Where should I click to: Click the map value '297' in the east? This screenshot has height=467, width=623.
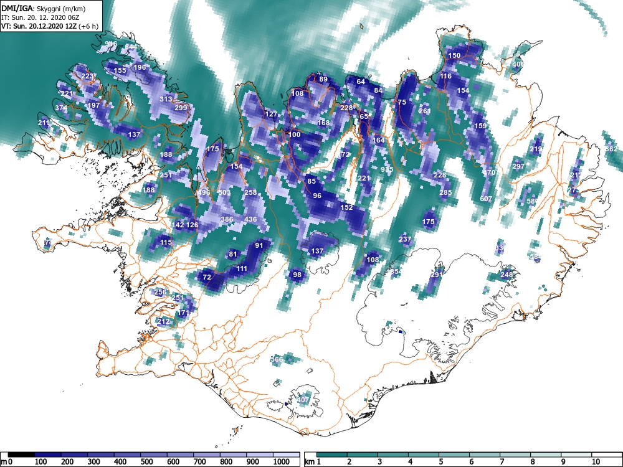[518, 166]
